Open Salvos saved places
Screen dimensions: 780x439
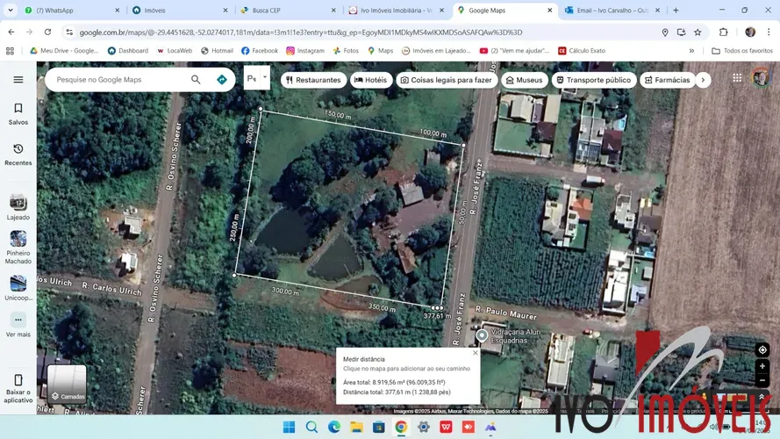[18, 114]
